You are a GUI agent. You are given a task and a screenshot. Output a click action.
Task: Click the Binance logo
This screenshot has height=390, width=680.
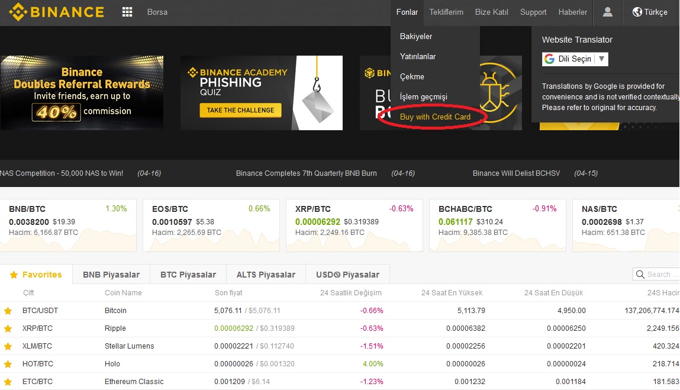click(56, 12)
